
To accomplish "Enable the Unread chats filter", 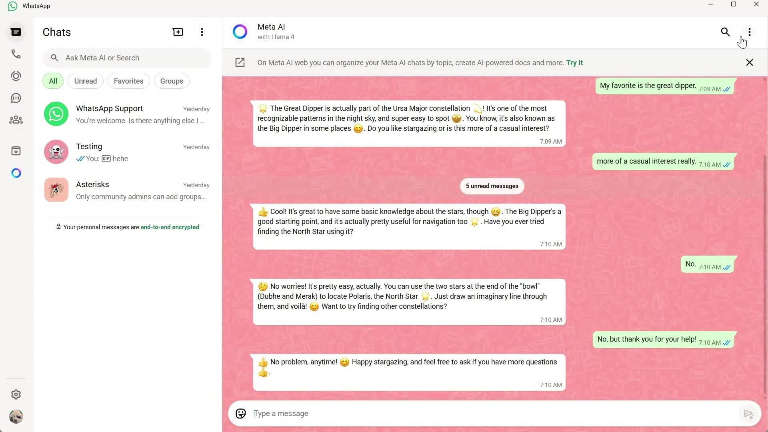I will click(85, 81).
